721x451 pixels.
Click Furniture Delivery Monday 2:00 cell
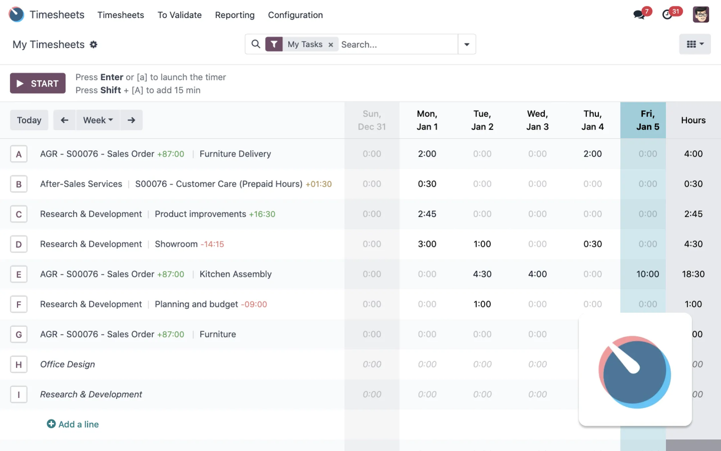click(427, 154)
